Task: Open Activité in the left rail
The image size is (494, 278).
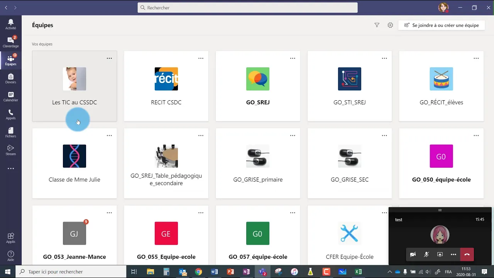Action: (11, 25)
